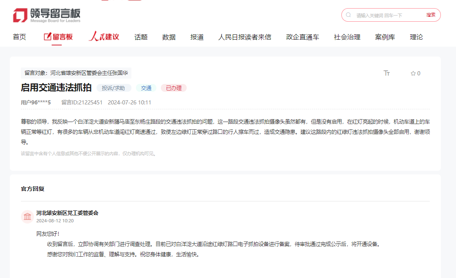Open the 留言板 tab with pencil icon

tap(58, 37)
